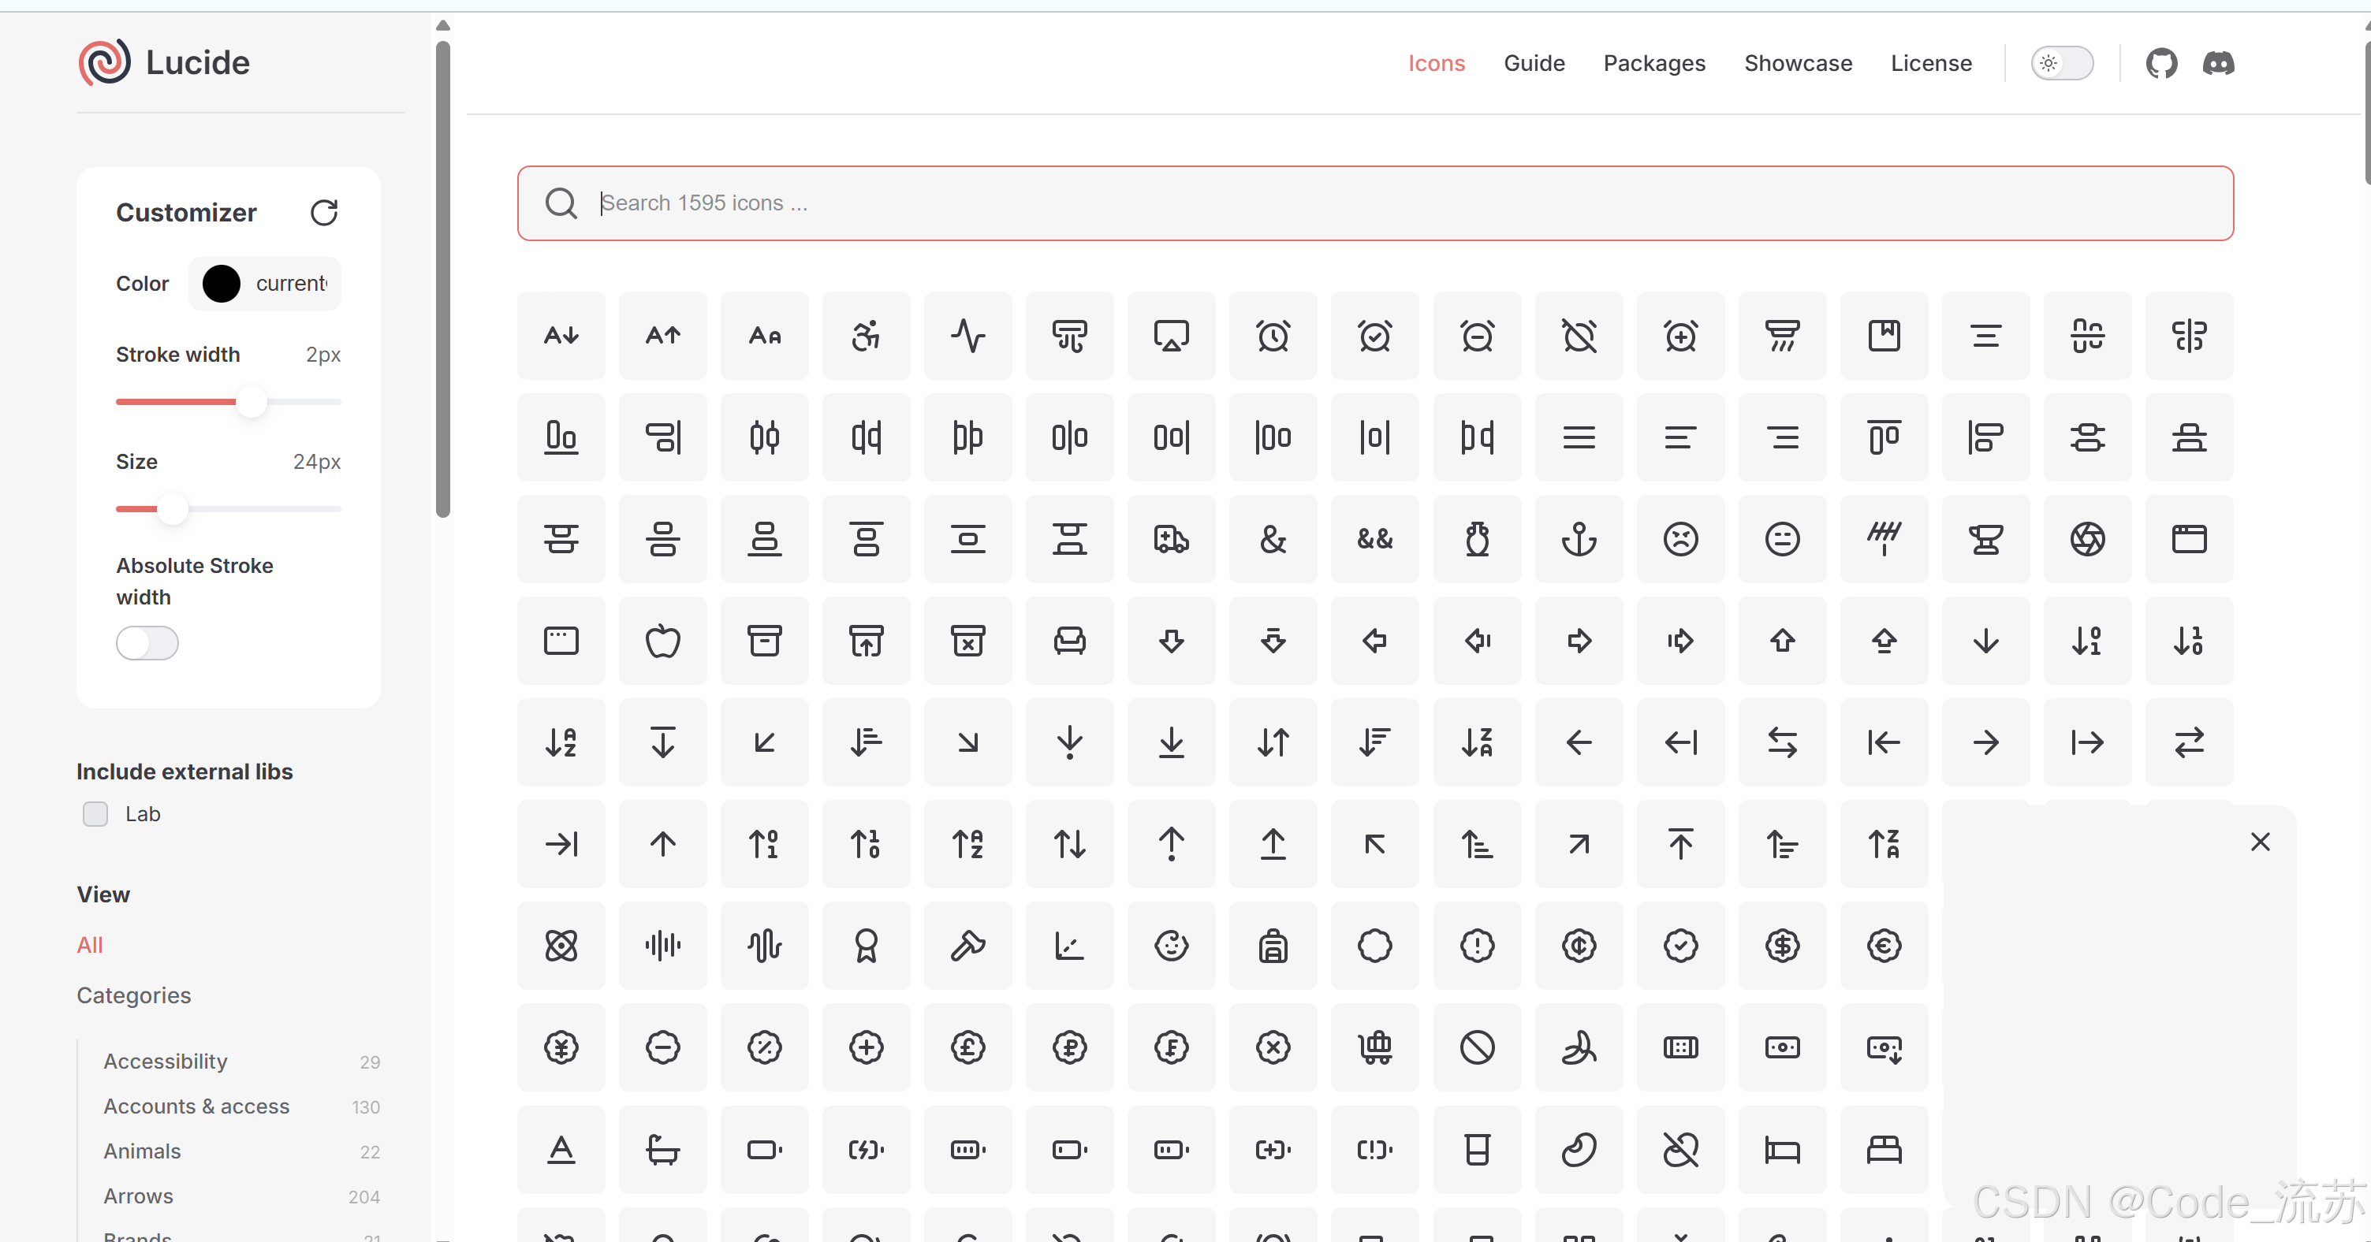Select the alarm clock check icon
This screenshot has height=1242, width=2371.
click(x=1374, y=336)
